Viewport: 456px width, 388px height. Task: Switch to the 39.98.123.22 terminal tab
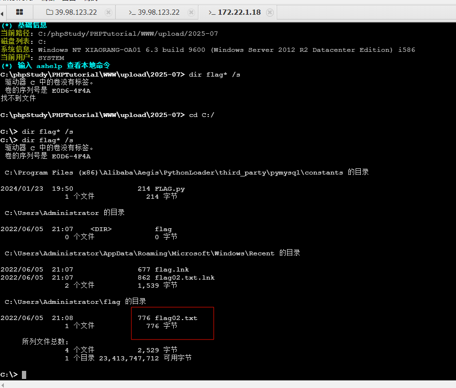[x=158, y=12]
